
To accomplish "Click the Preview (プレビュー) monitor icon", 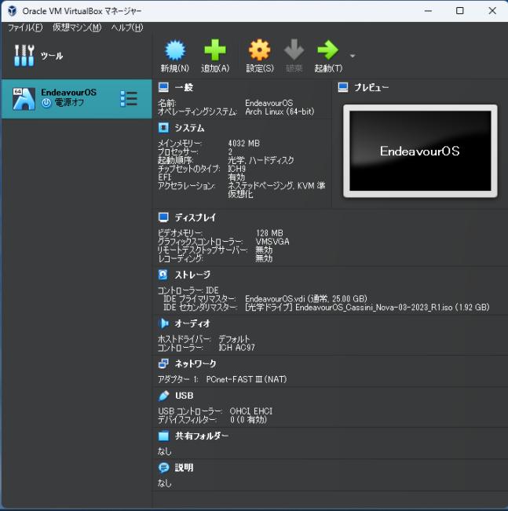I will pyautogui.click(x=342, y=87).
